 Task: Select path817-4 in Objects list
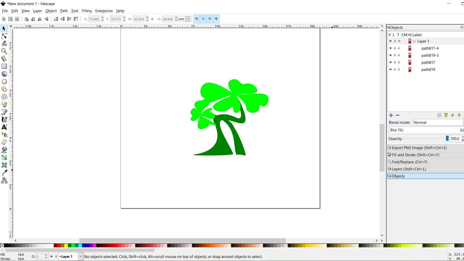coord(430,48)
